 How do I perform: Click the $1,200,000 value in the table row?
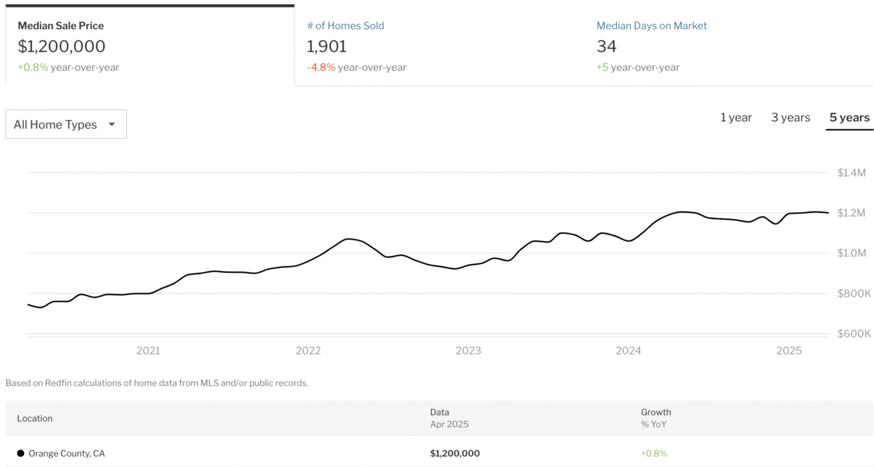tap(454, 453)
